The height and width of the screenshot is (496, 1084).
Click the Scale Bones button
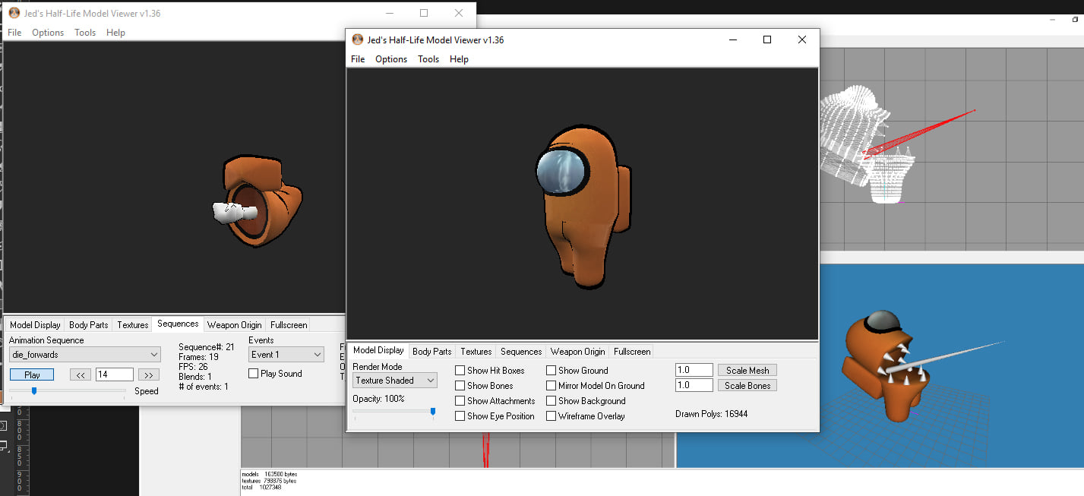coord(747,386)
